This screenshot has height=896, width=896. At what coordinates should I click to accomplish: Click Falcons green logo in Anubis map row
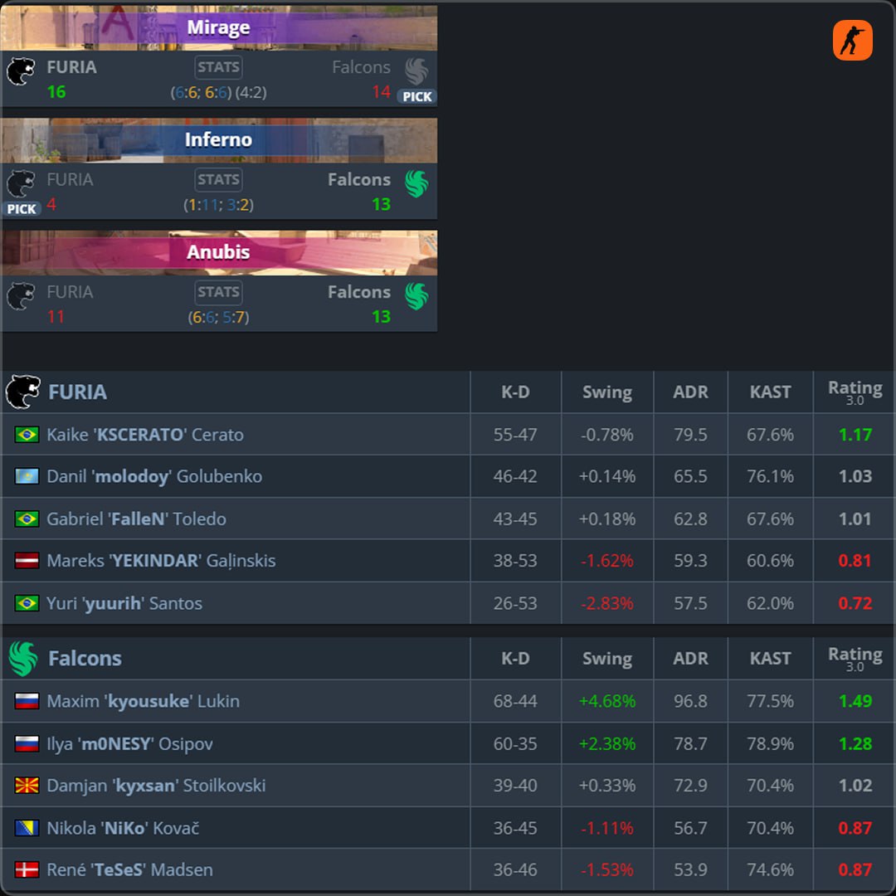pos(416,296)
